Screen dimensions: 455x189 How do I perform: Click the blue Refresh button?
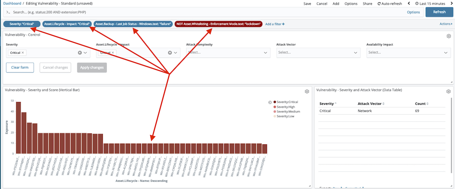(439, 12)
